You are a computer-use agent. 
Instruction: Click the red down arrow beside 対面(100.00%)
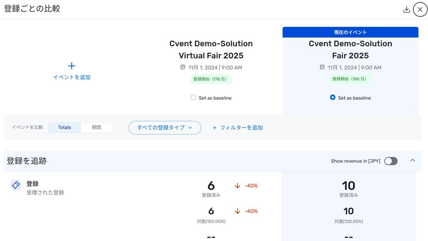[238, 211]
